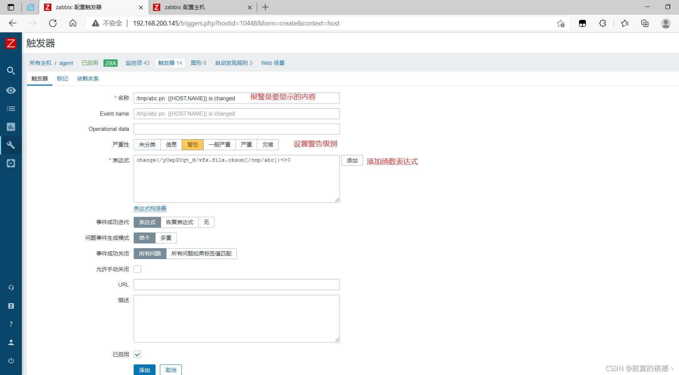
Task: Click agent host breadcrumb link
Action: [x=66, y=63]
